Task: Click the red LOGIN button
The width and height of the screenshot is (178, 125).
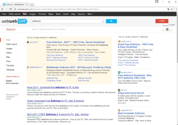Action: (162, 21)
